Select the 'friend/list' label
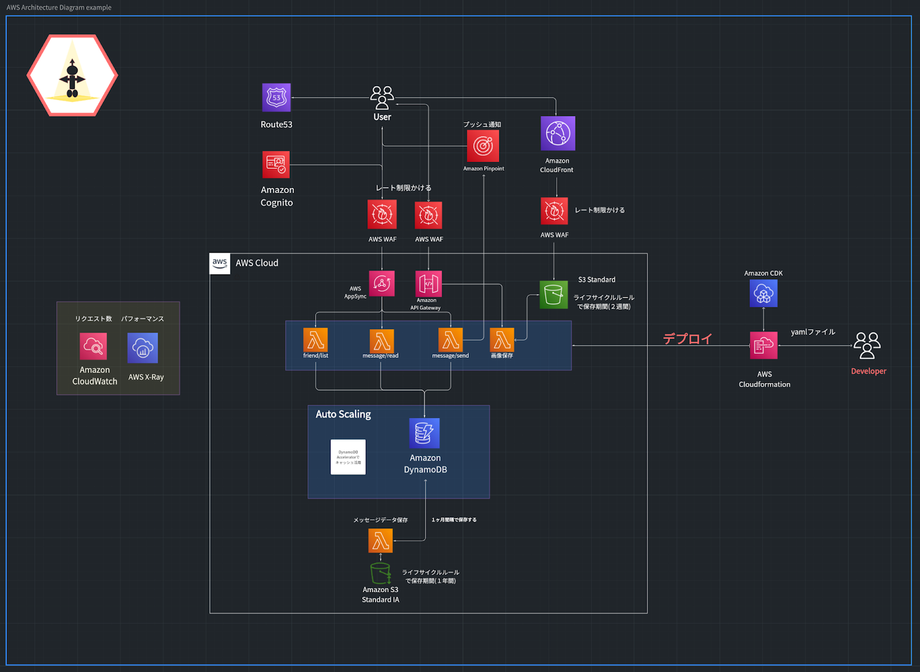This screenshot has height=672, width=920. 316,355
